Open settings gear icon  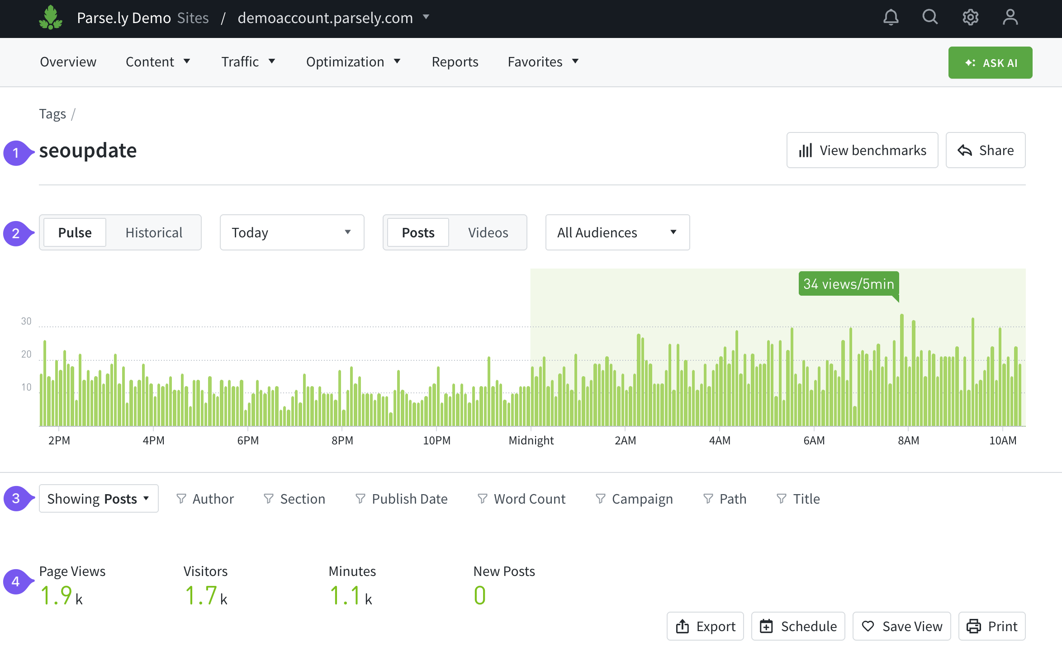click(x=970, y=18)
